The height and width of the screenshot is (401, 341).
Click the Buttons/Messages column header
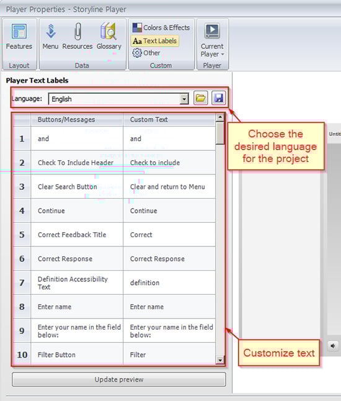(x=77, y=119)
